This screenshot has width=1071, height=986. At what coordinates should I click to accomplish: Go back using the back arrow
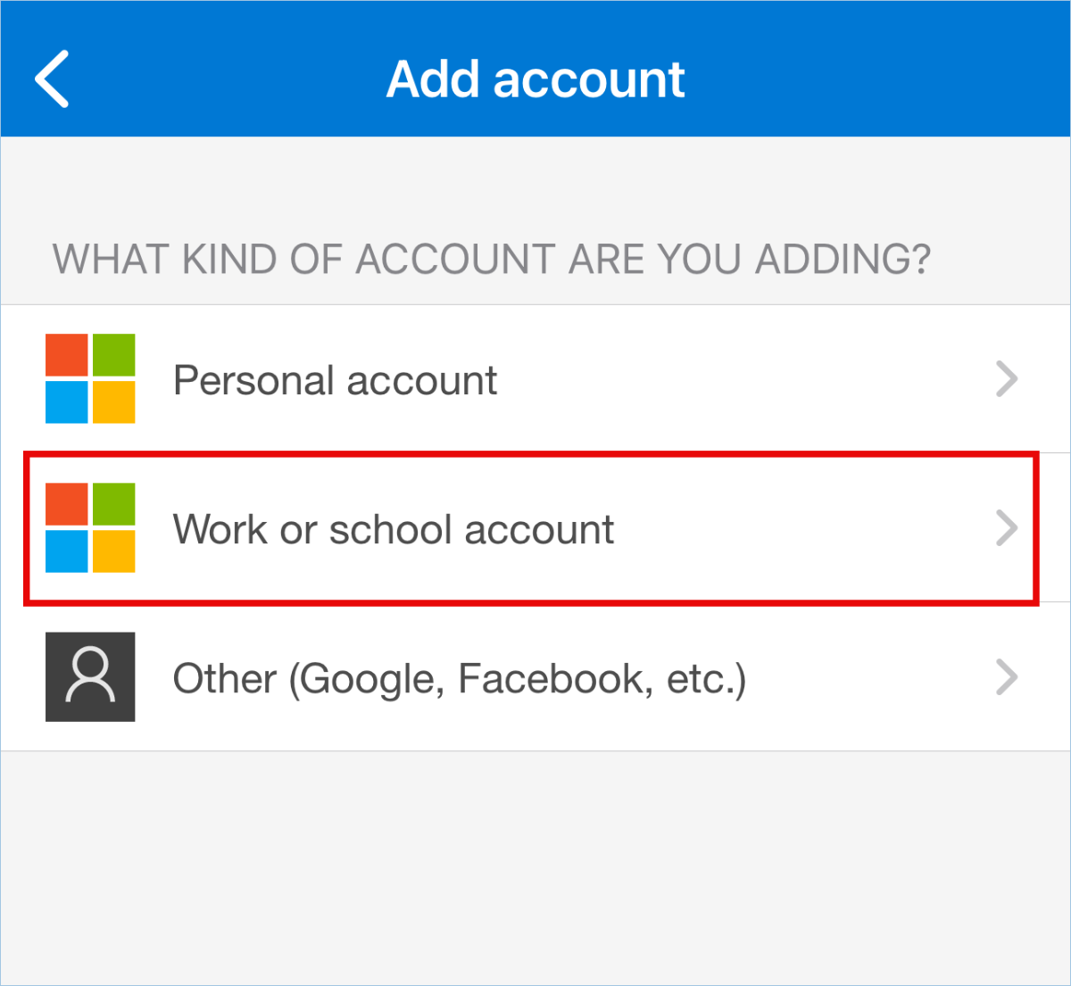pyautogui.click(x=53, y=79)
